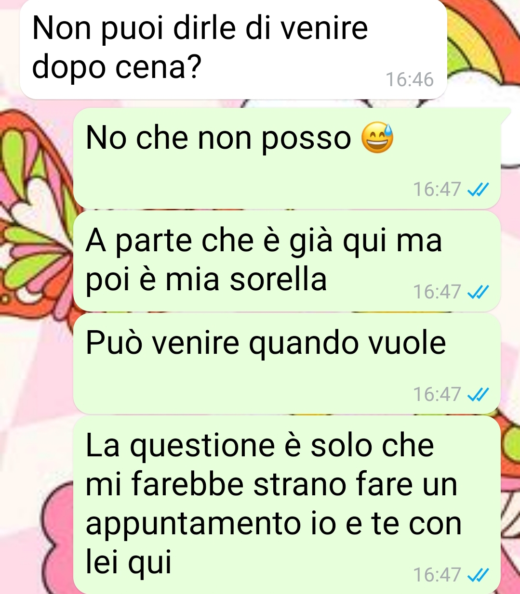The image size is (520, 594).
Task: Select the 'No che non posso' bubble
Action: click(287, 158)
